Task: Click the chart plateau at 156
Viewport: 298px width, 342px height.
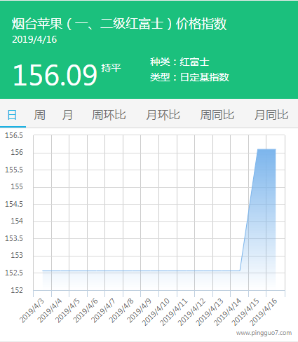Action: [x=266, y=149]
